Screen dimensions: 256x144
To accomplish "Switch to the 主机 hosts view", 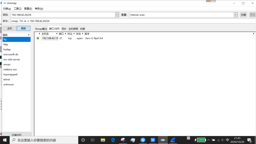I will tap(10, 28).
